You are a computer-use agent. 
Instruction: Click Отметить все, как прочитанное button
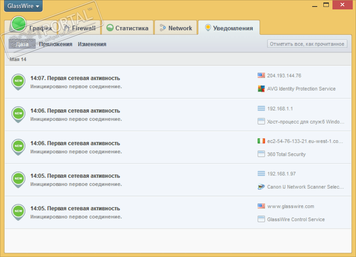pos(307,44)
